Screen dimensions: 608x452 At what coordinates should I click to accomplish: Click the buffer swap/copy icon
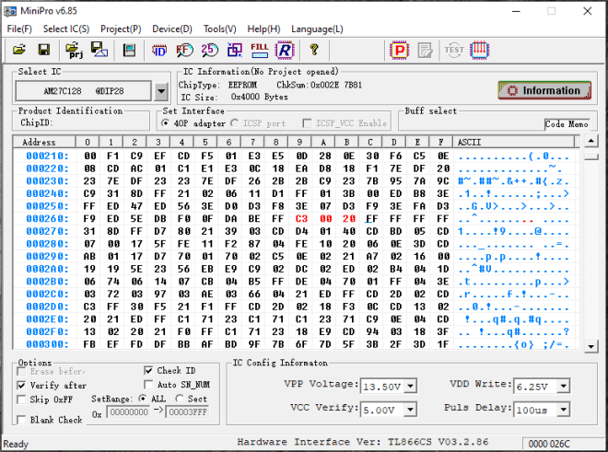pos(235,50)
